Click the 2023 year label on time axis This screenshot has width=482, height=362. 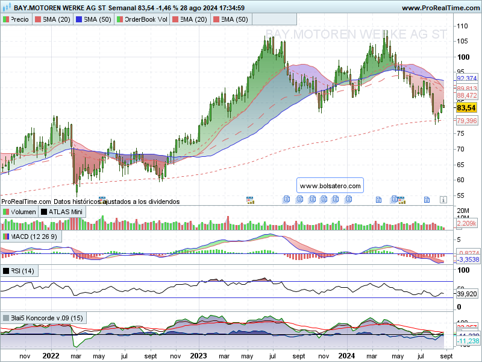click(198, 356)
